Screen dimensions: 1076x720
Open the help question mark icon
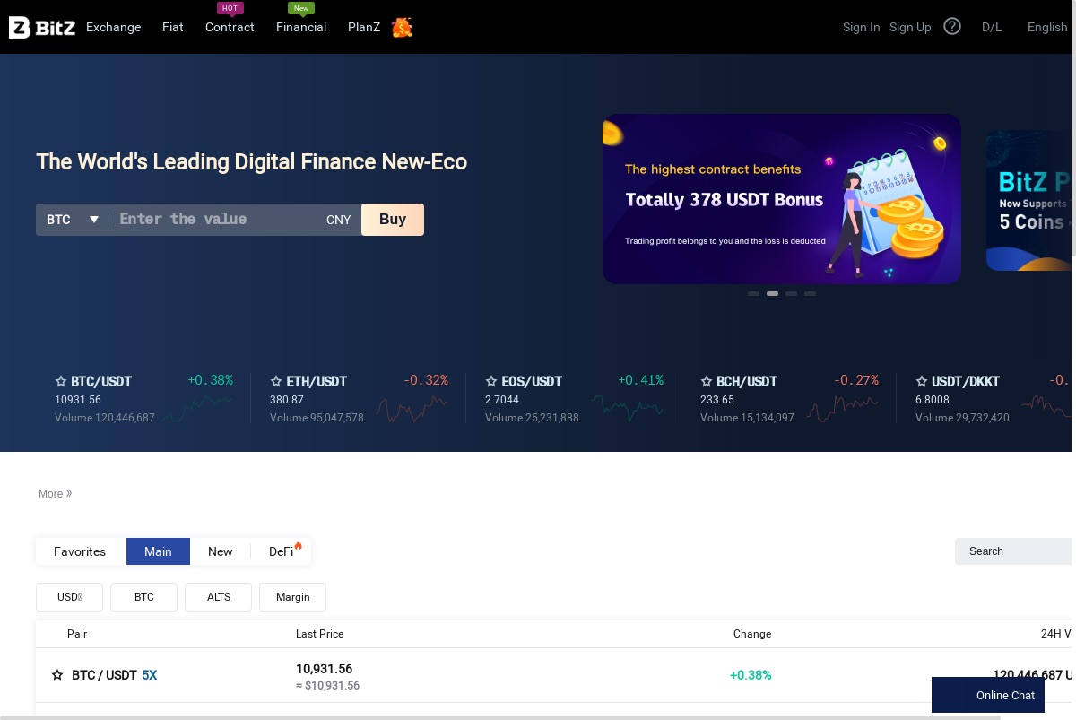(952, 27)
